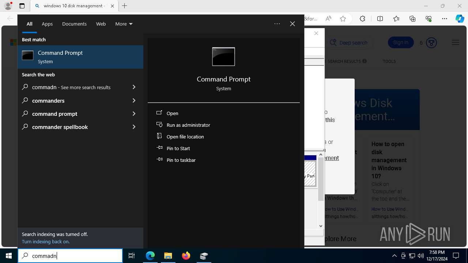Image resolution: width=468 pixels, height=263 pixels.
Task: Open the Windows Start menu
Action: tap(9, 256)
